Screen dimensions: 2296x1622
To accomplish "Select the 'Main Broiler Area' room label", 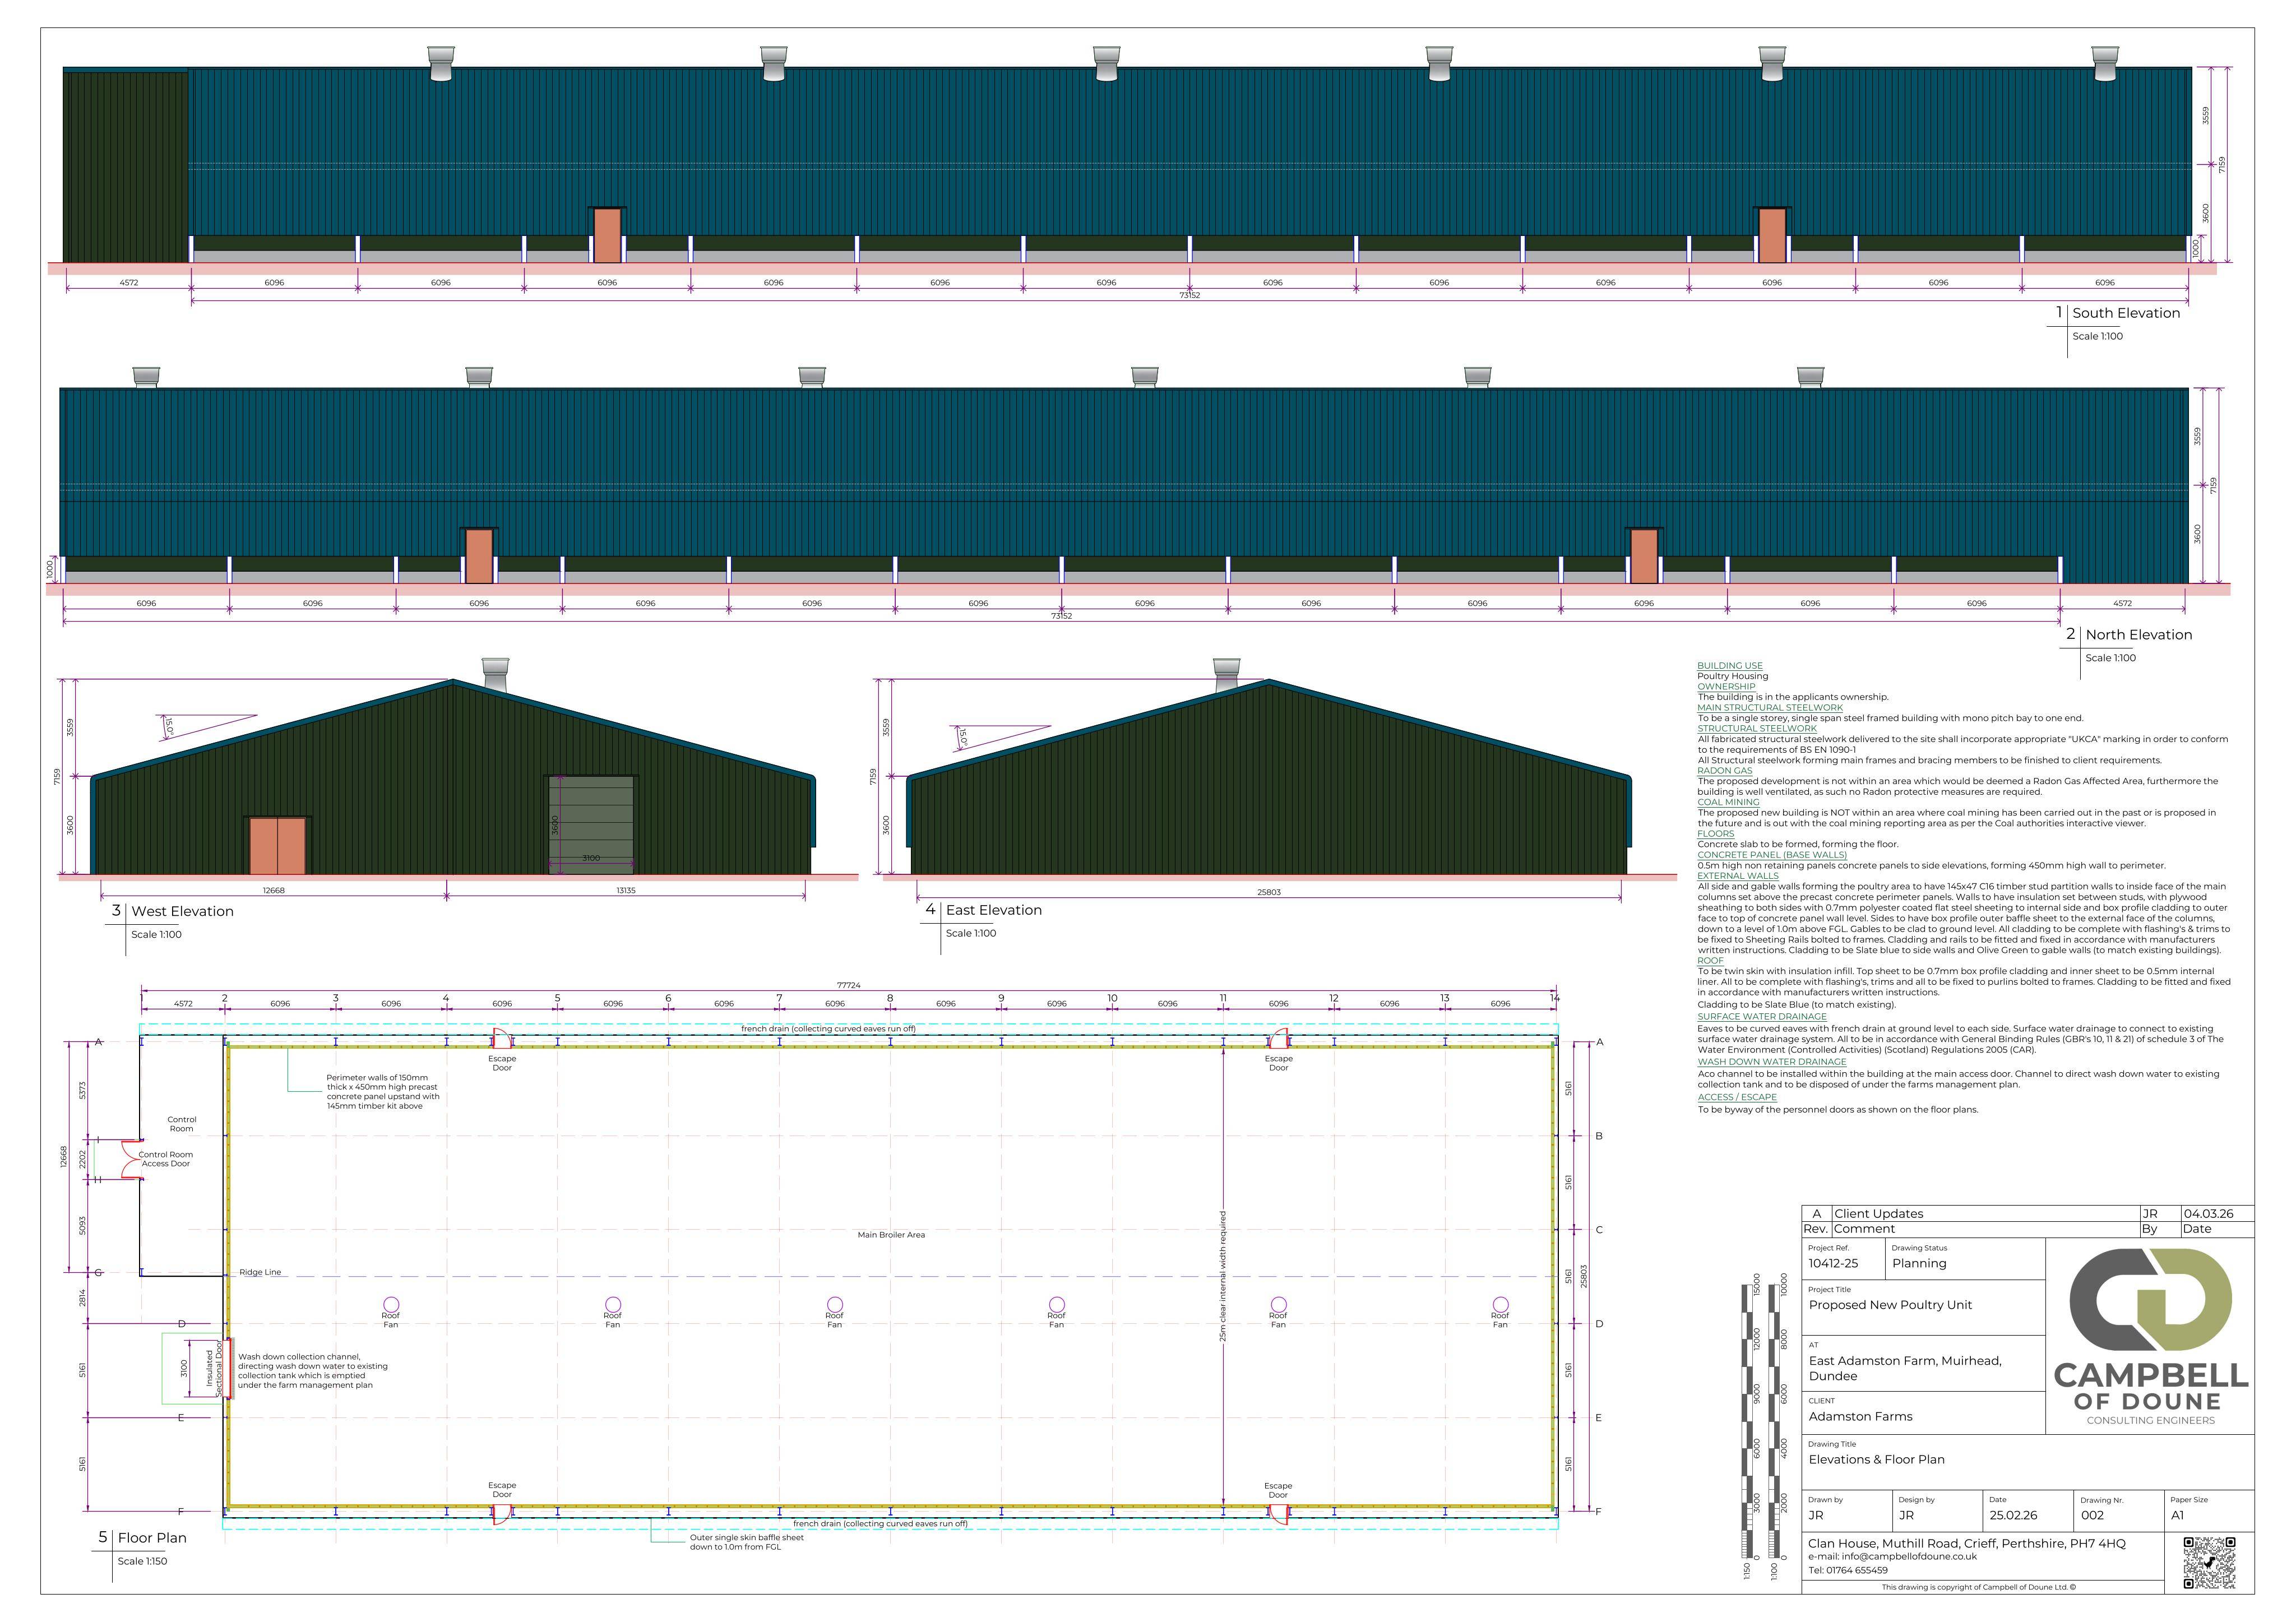I will coord(891,1235).
